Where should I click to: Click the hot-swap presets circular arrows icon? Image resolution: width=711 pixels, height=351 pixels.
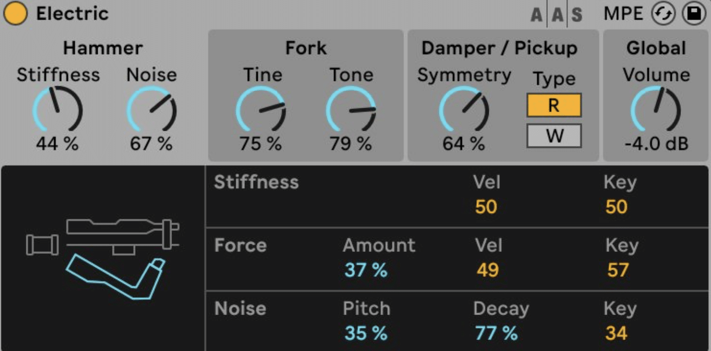click(663, 14)
